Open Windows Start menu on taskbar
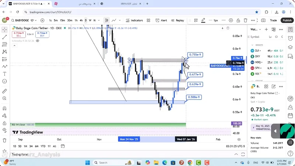The image size is (295, 166). tap(88, 162)
